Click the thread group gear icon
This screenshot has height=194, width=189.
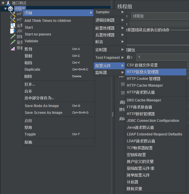click(10, 9)
